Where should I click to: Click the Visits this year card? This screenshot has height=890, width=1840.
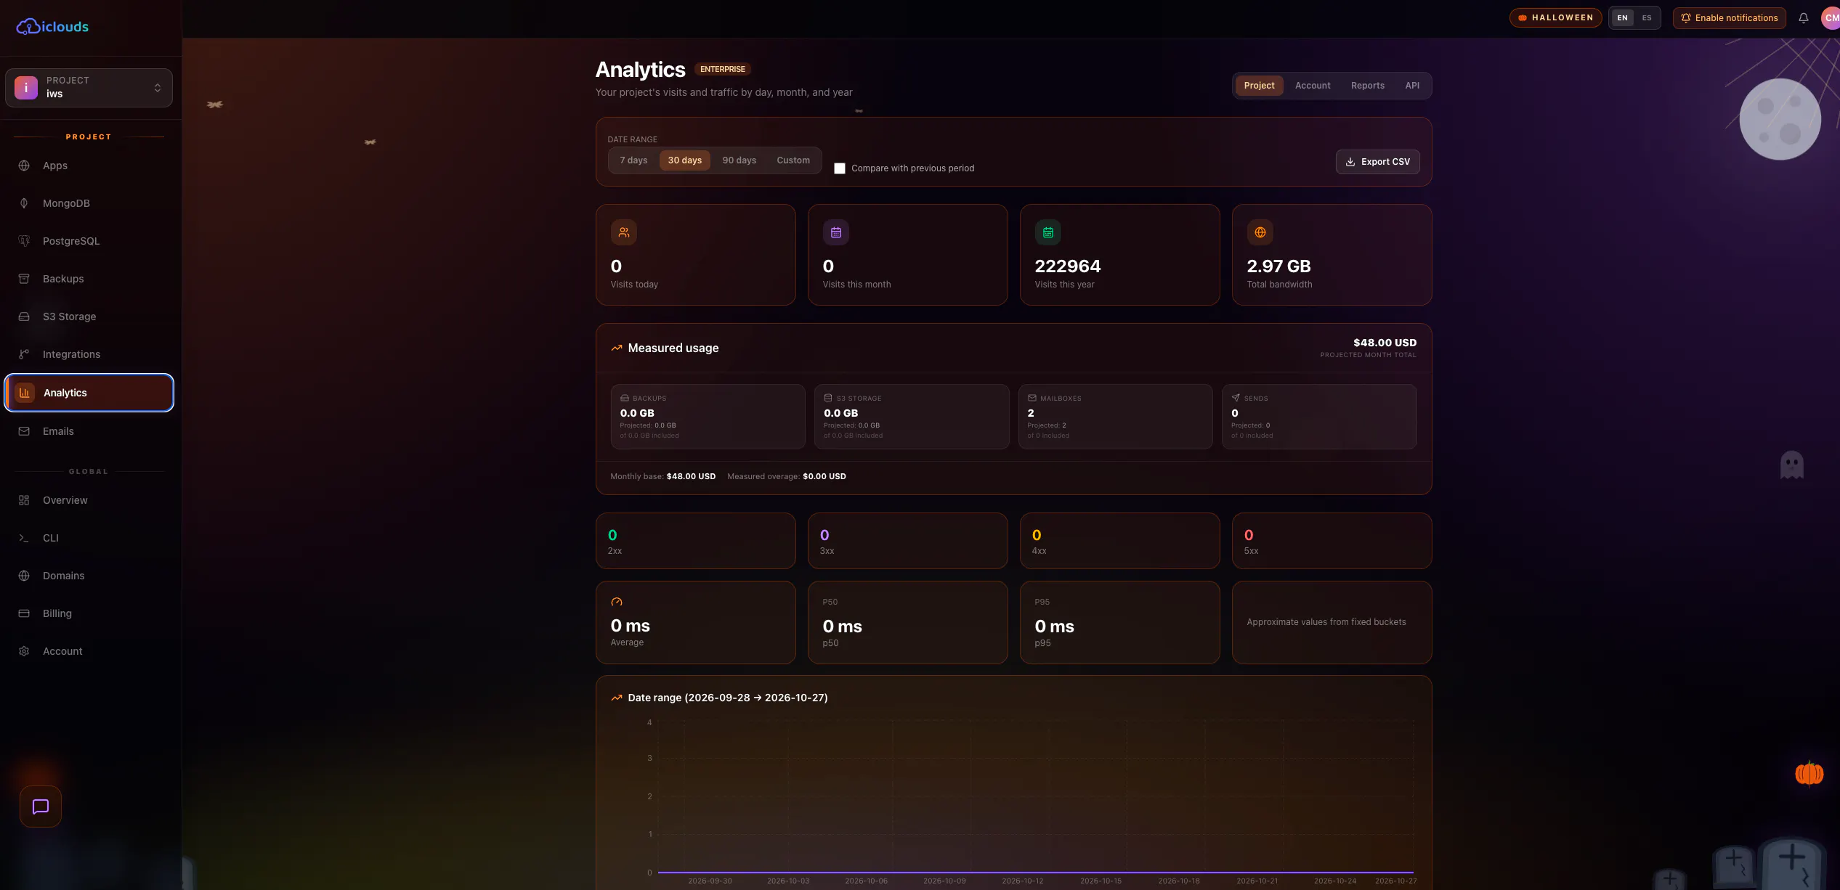1119,255
